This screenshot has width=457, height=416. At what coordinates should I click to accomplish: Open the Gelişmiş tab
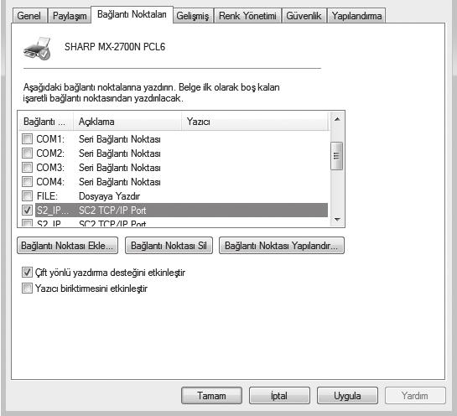193,16
